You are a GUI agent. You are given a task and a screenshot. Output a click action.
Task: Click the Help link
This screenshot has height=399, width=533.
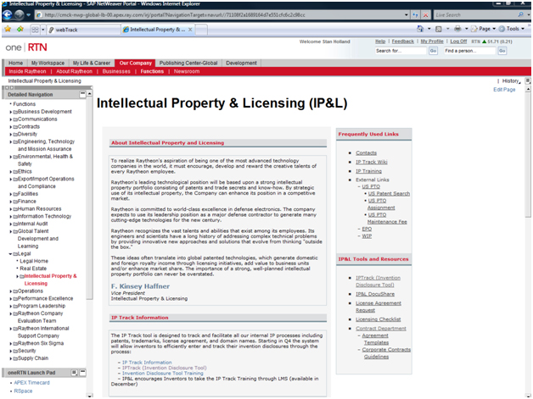[380, 42]
